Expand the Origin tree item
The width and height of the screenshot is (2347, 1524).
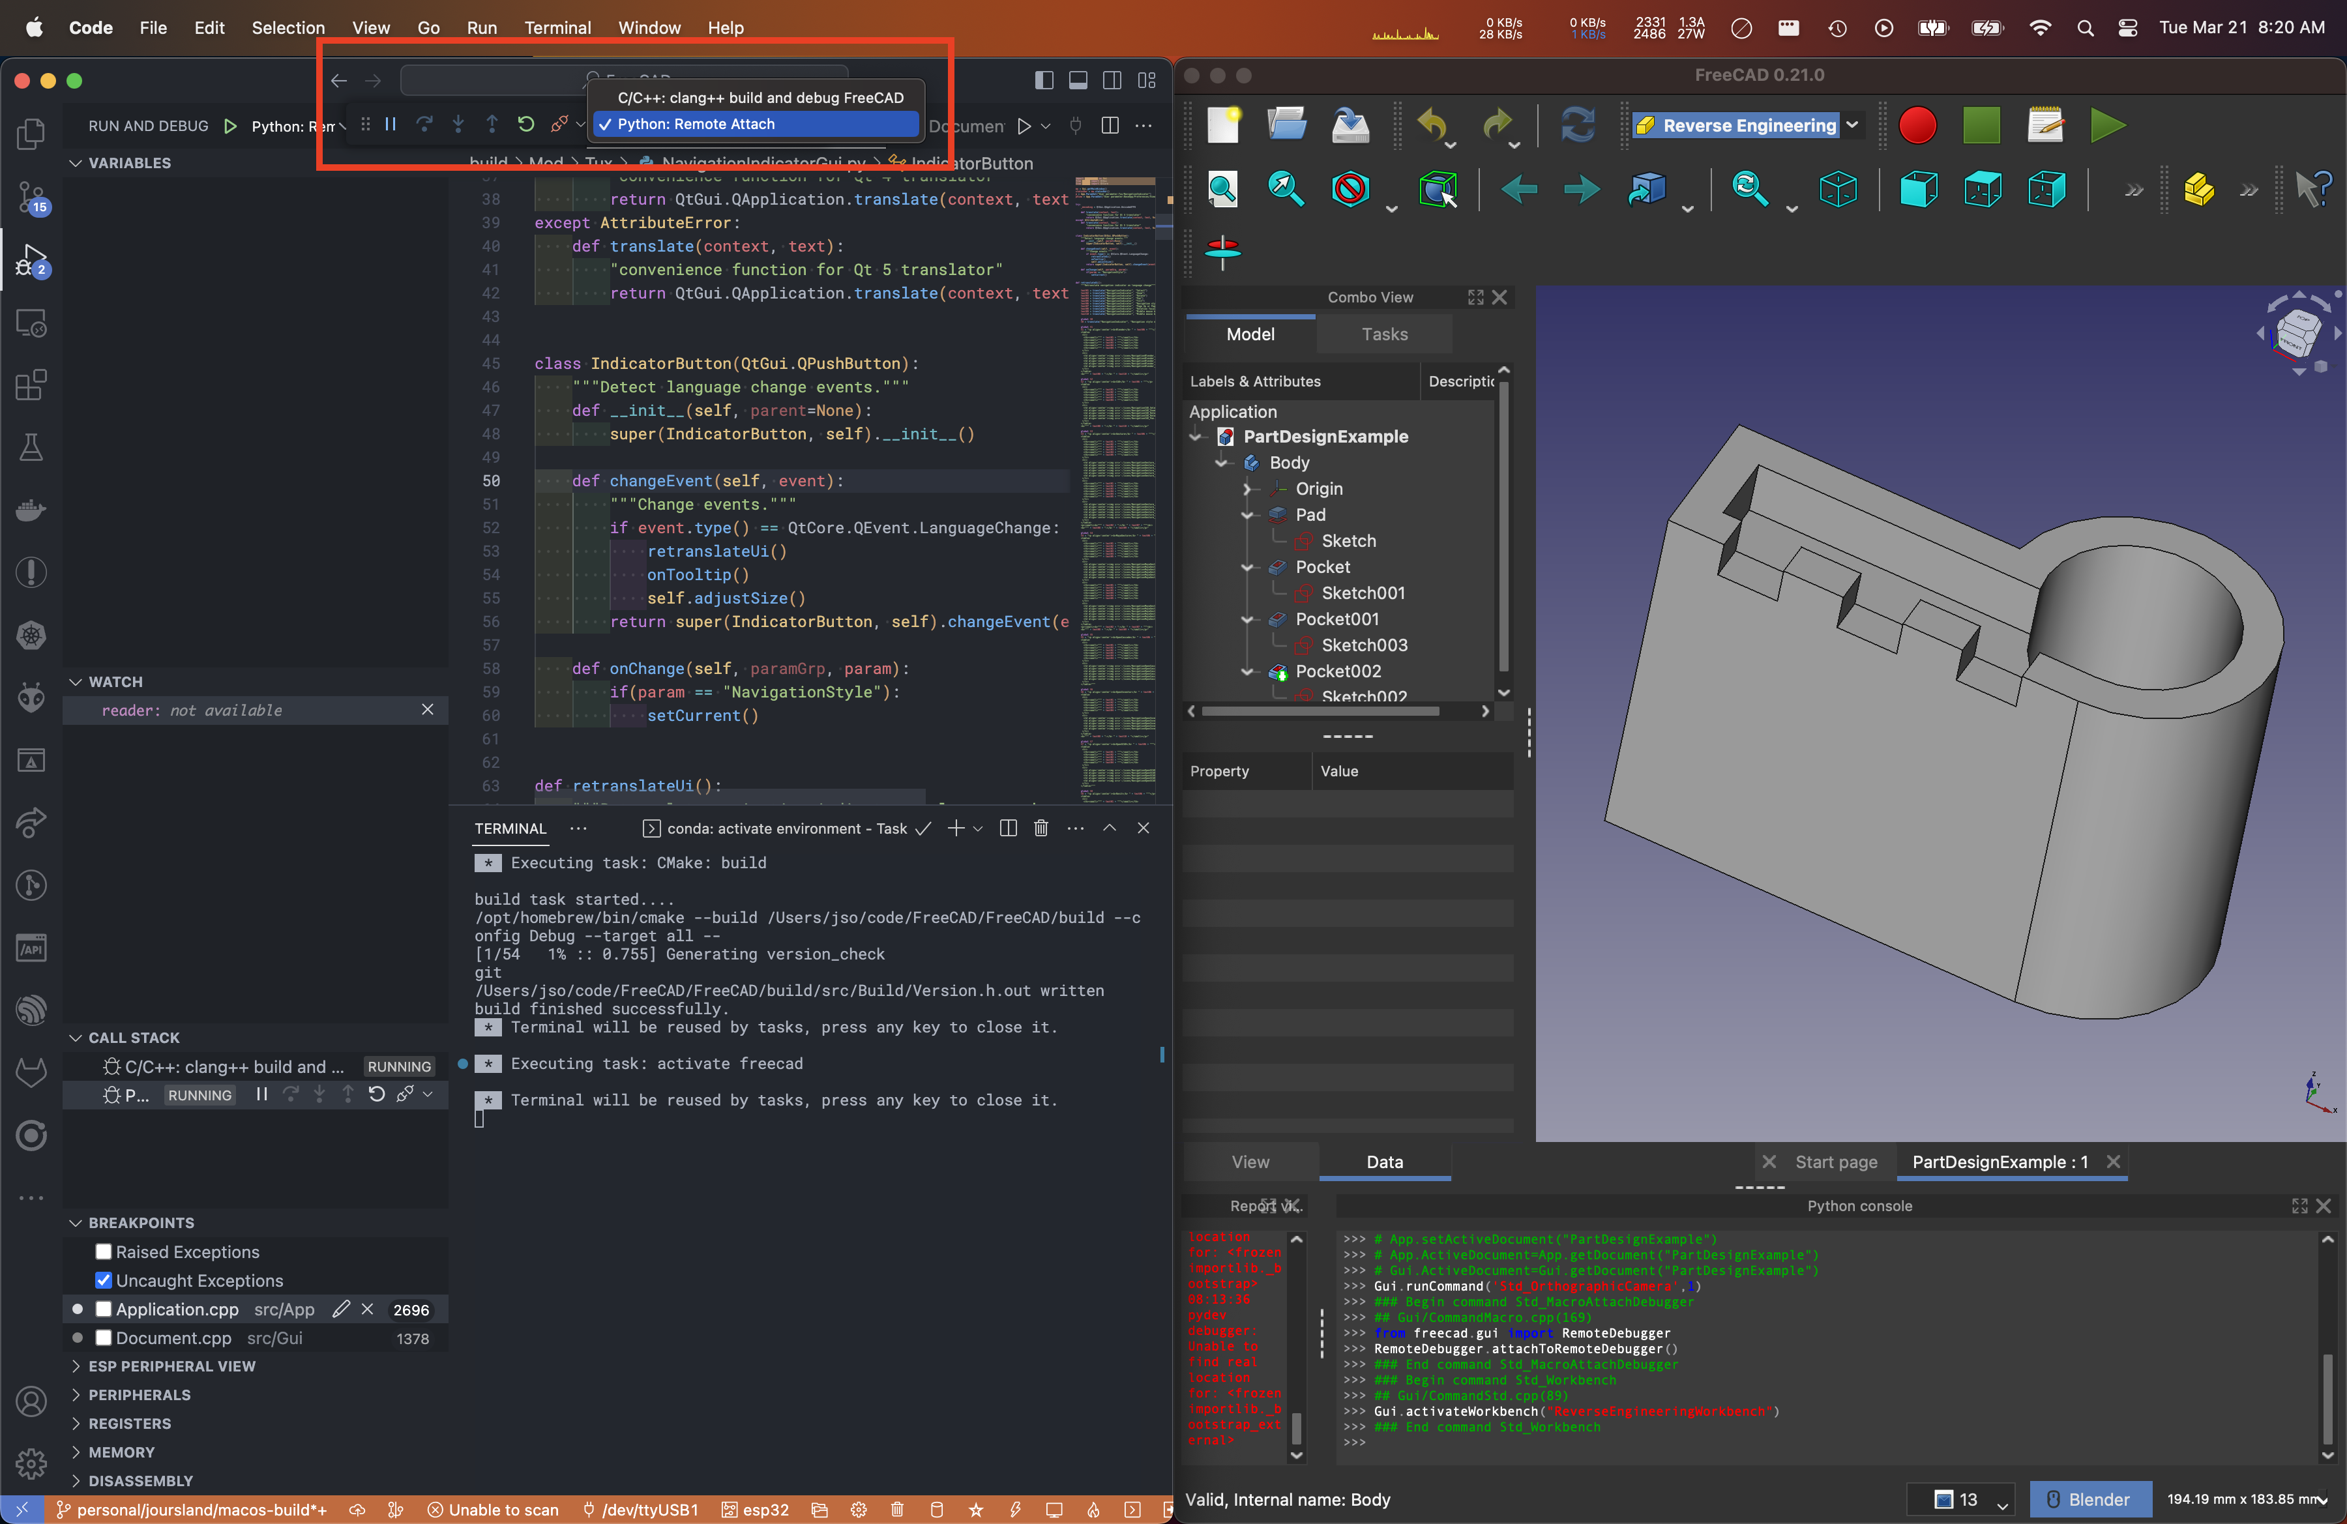click(x=1247, y=489)
